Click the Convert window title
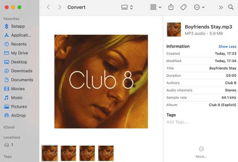 (77, 7)
